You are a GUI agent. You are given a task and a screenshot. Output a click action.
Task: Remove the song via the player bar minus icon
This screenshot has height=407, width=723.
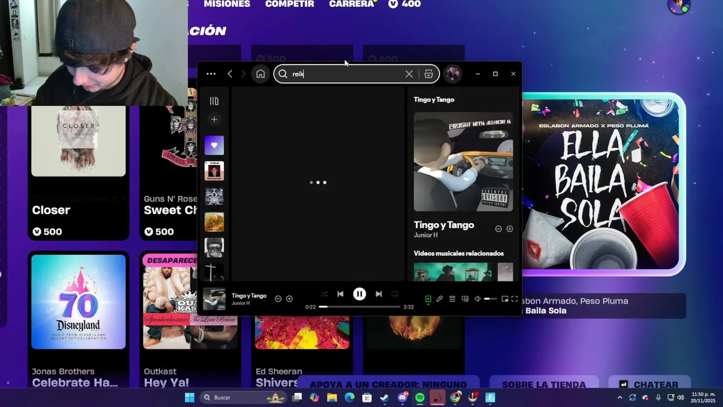click(x=278, y=298)
